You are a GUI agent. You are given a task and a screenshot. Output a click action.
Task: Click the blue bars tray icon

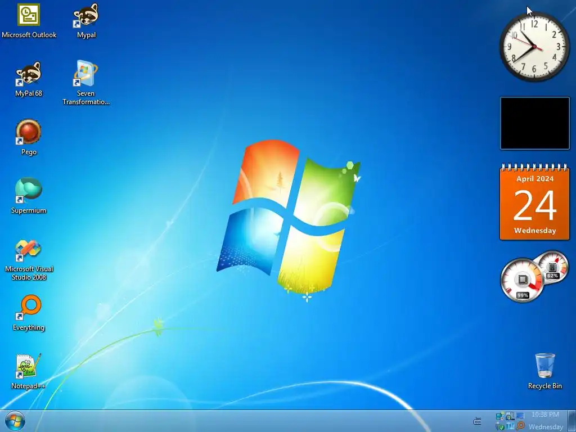coord(510,426)
